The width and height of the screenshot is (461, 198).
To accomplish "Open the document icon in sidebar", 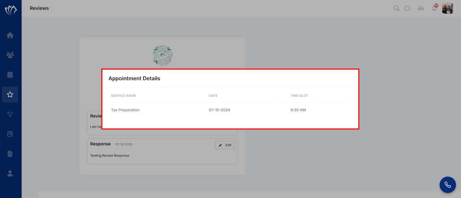I will (x=10, y=154).
